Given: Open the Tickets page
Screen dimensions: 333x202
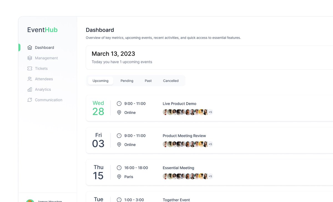Looking at the screenshot, I should click(x=41, y=68).
